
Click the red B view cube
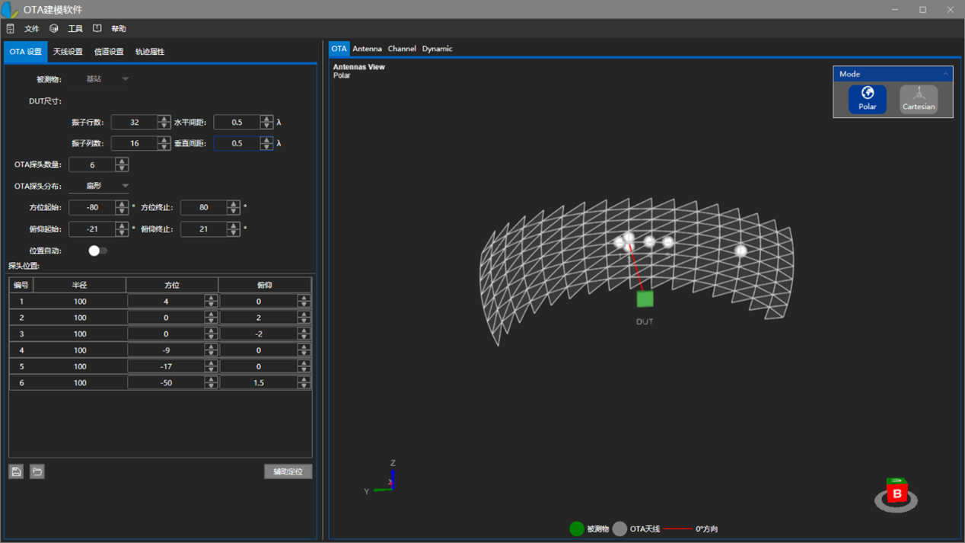(x=897, y=493)
